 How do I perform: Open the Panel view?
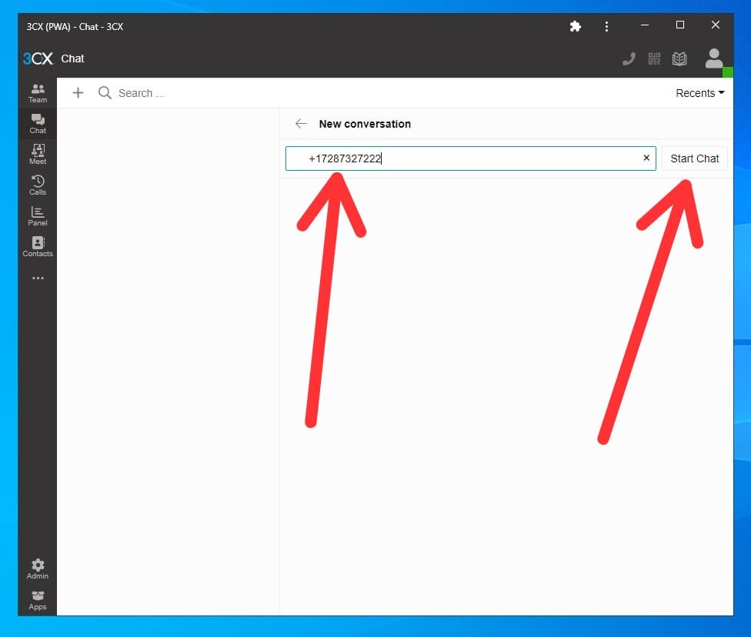pyautogui.click(x=38, y=215)
